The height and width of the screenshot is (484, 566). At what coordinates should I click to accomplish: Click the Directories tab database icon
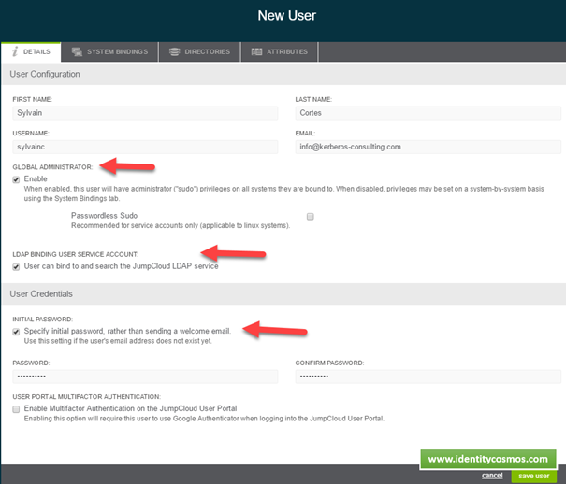[x=174, y=51]
